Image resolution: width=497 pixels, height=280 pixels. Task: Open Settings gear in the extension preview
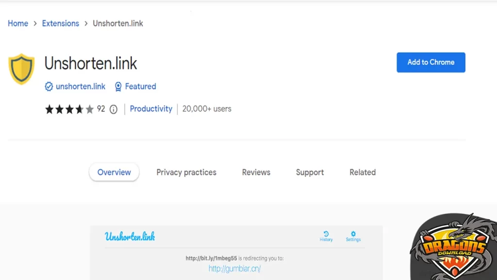(353, 234)
